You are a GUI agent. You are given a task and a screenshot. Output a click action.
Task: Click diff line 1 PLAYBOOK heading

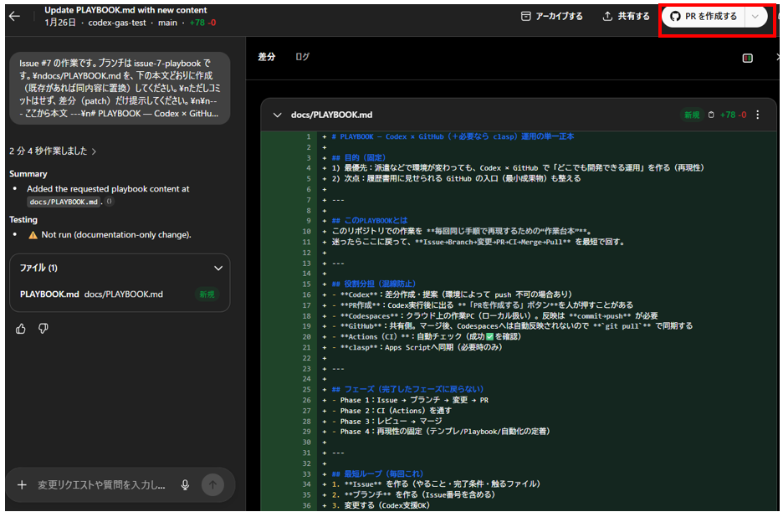pos(453,136)
